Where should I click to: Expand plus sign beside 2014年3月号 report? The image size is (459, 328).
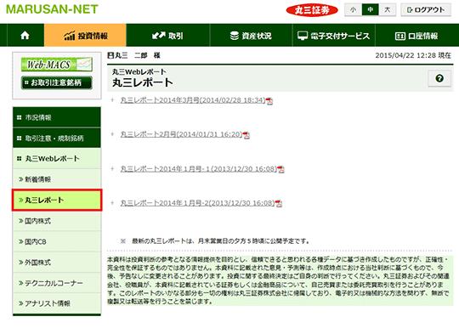[x=112, y=100]
